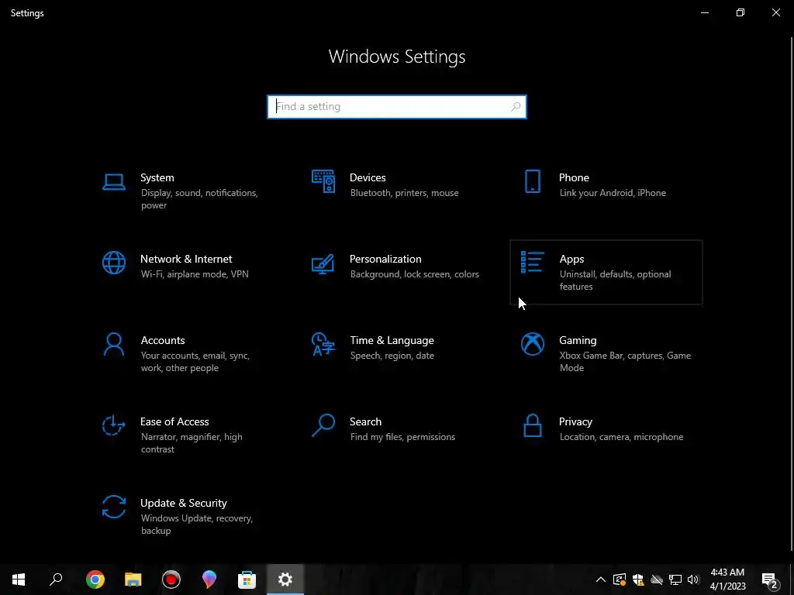The image size is (794, 595).
Task: Open the Windows Start menu
Action: tap(19, 580)
